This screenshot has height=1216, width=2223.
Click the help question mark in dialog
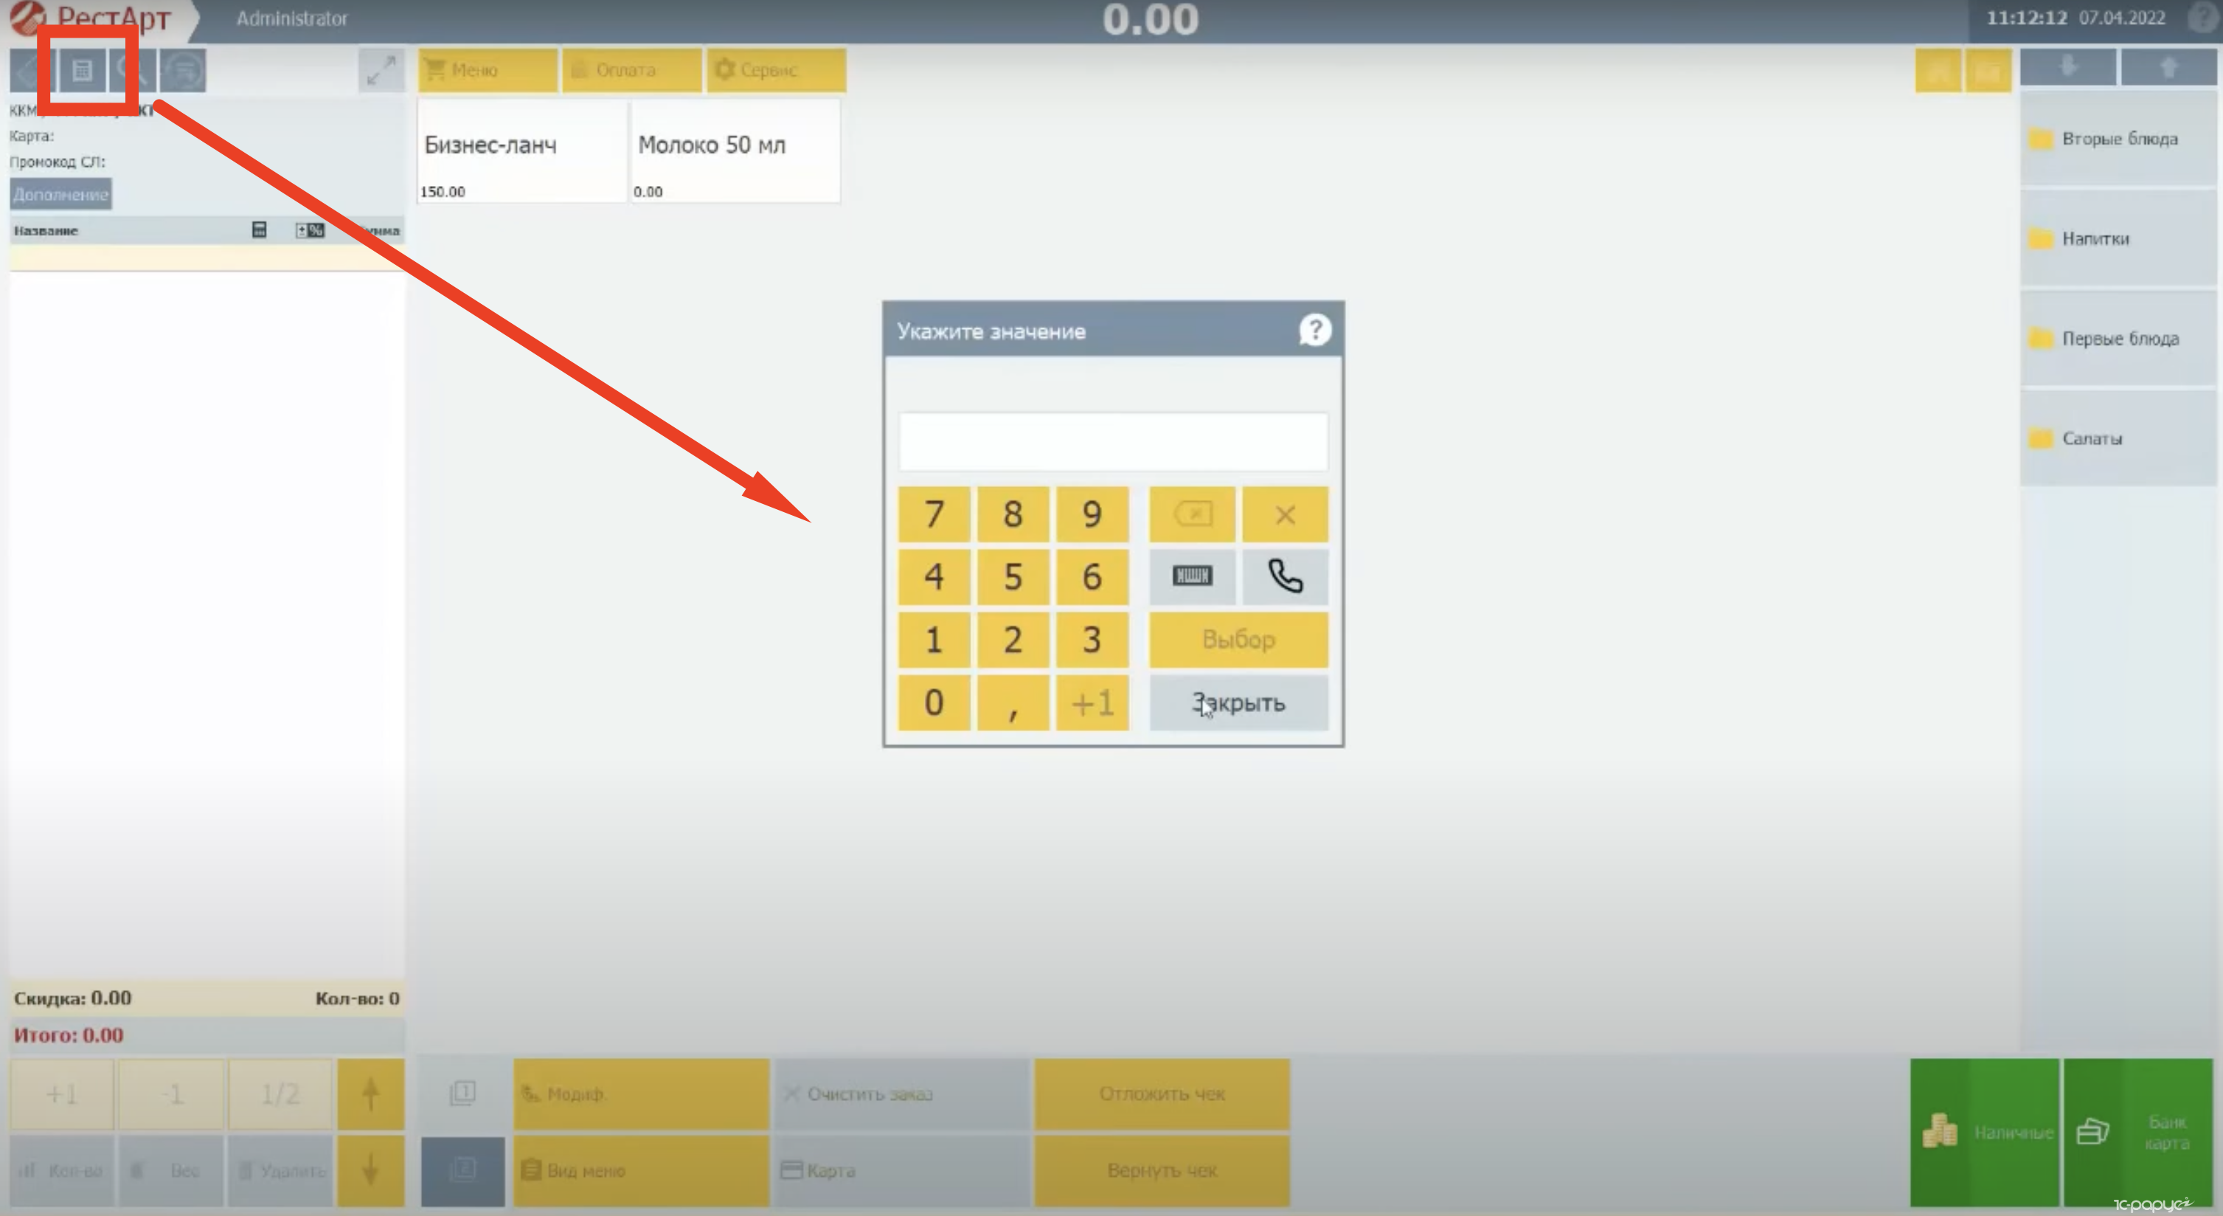[x=1314, y=330]
